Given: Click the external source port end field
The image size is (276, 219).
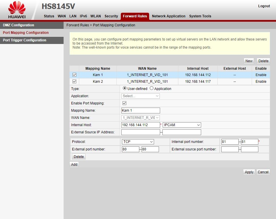Looking at the screenshot, I should [250, 149].
